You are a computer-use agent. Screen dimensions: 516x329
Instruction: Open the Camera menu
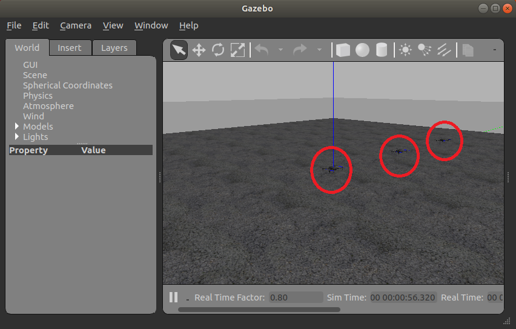tap(76, 25)
